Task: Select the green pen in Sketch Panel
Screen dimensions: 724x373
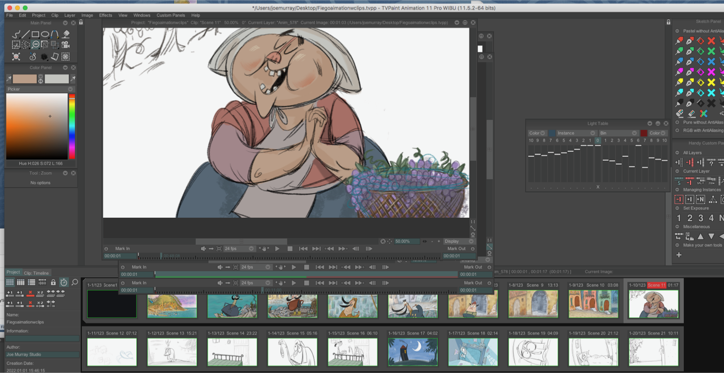Action: click(x=689, y=51)
